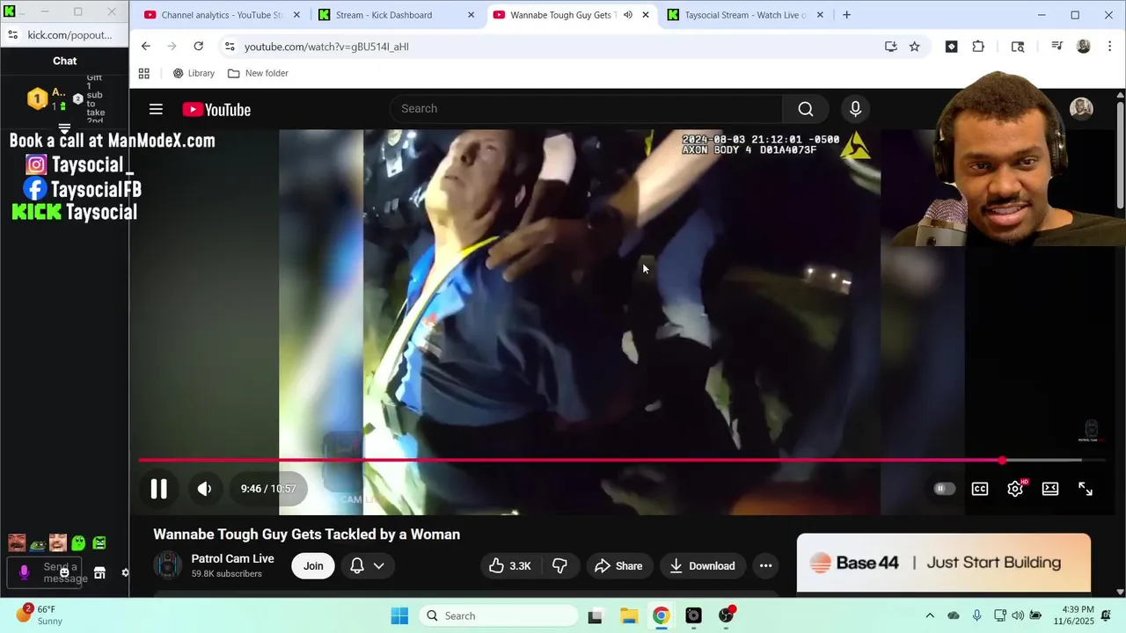Image resolution: width=1126 pixels, height=633 pixels.
Task: Open the Base 44 ad banner
Action: tap(943, 563)
